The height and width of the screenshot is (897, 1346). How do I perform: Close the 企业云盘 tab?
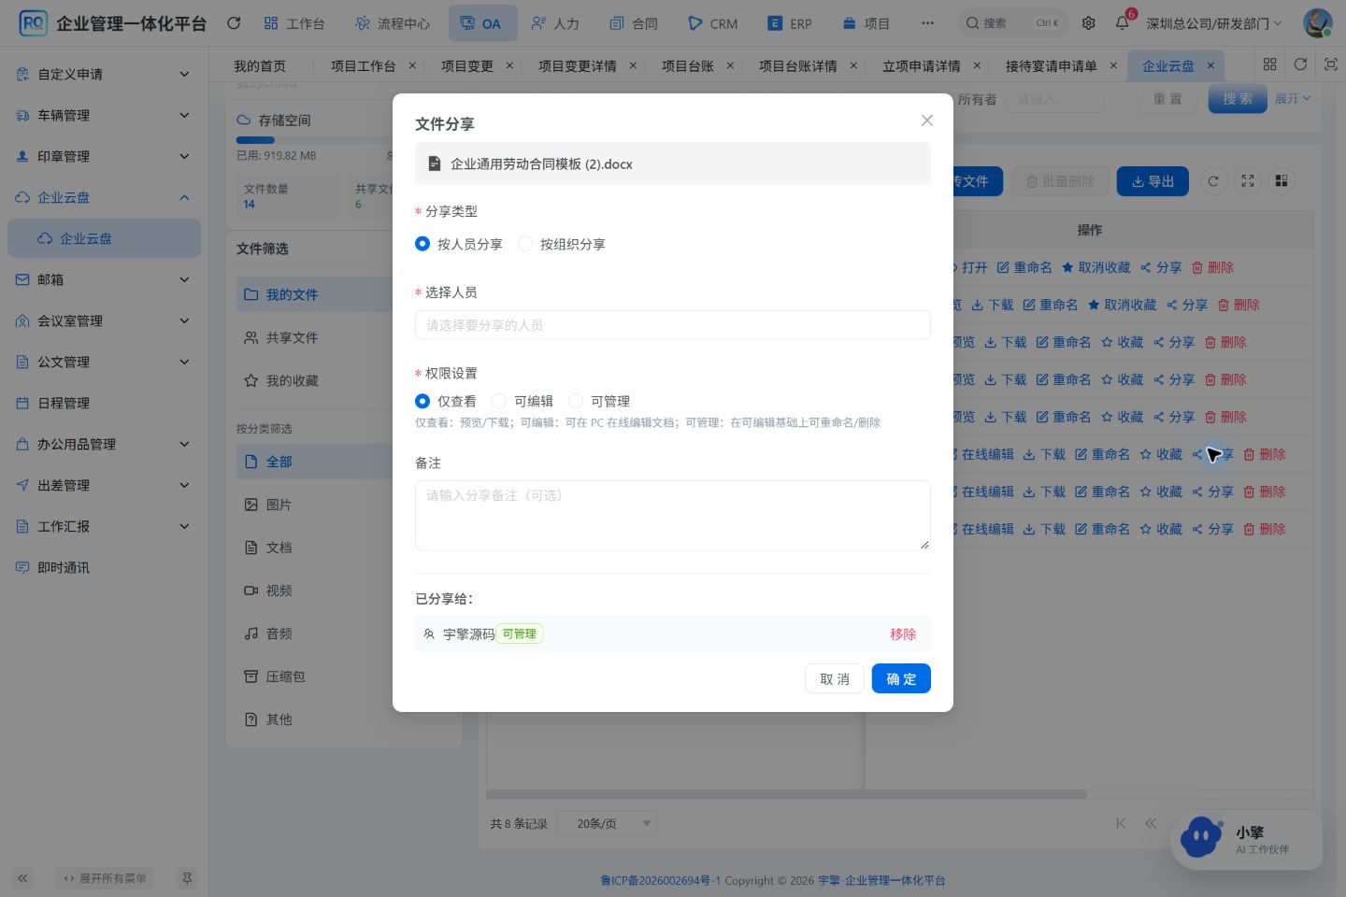pyautogui.click(x=1210, y=65)
